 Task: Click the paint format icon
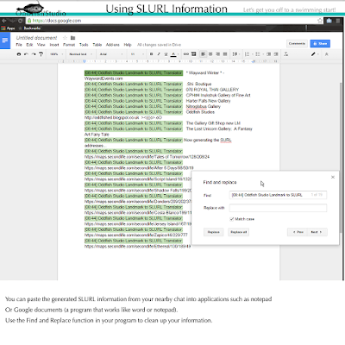point(41,54)
